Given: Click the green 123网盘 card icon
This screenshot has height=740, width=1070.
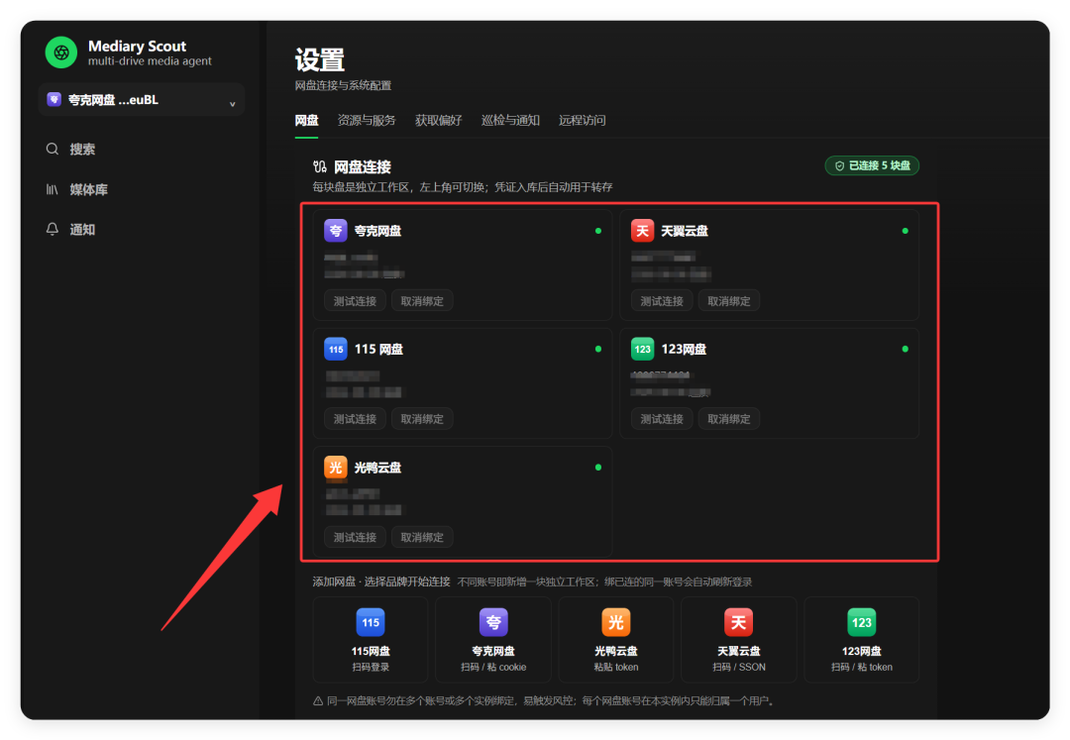Looking at the screenshot, I should [x=642, y=350].
